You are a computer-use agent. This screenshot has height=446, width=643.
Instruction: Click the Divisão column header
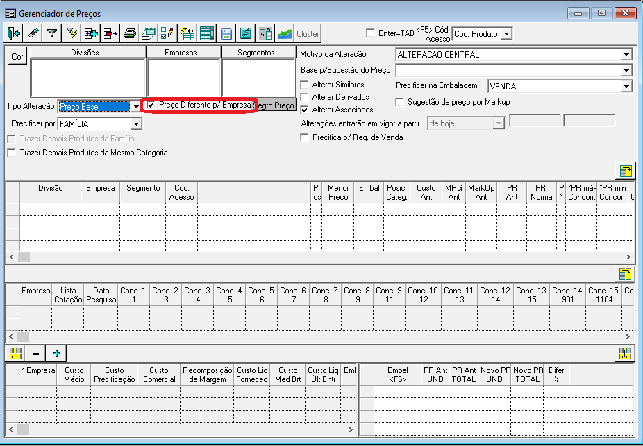point(51,193)
